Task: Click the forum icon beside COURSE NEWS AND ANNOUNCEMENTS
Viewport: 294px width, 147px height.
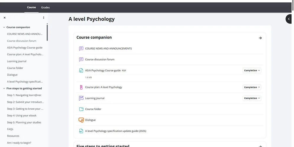Action: pyautogui.click(x=81, y=49)
